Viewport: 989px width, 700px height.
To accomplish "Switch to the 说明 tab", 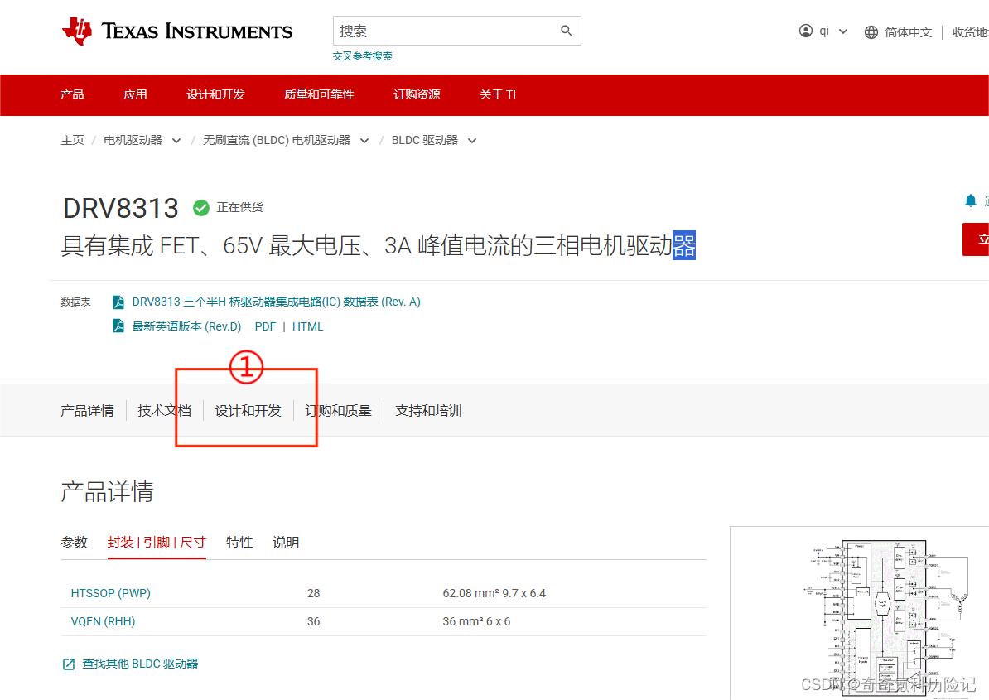I will (x=286, y=543).
